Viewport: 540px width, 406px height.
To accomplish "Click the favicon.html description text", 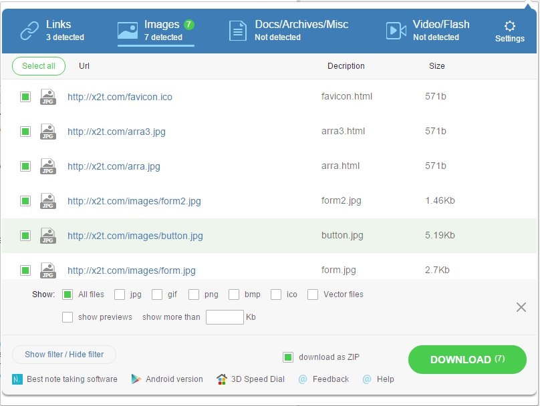I will point(347,96).
